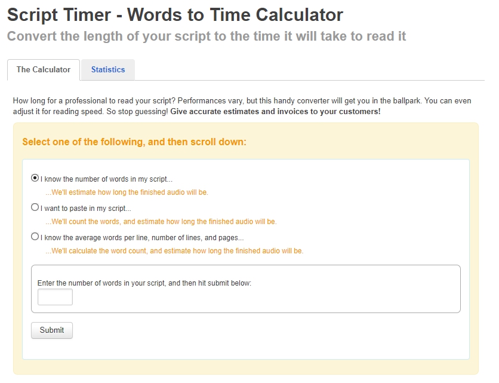Switch to the Statistics tab

(x=108, y=70)
